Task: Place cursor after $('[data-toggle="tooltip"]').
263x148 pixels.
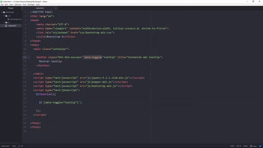Action: pos(83,102)
